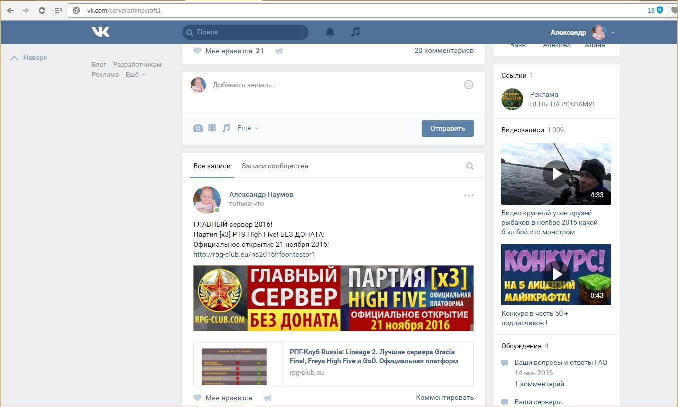Like the post with 21 likes
678x407 pixels.
pos(197,51)
